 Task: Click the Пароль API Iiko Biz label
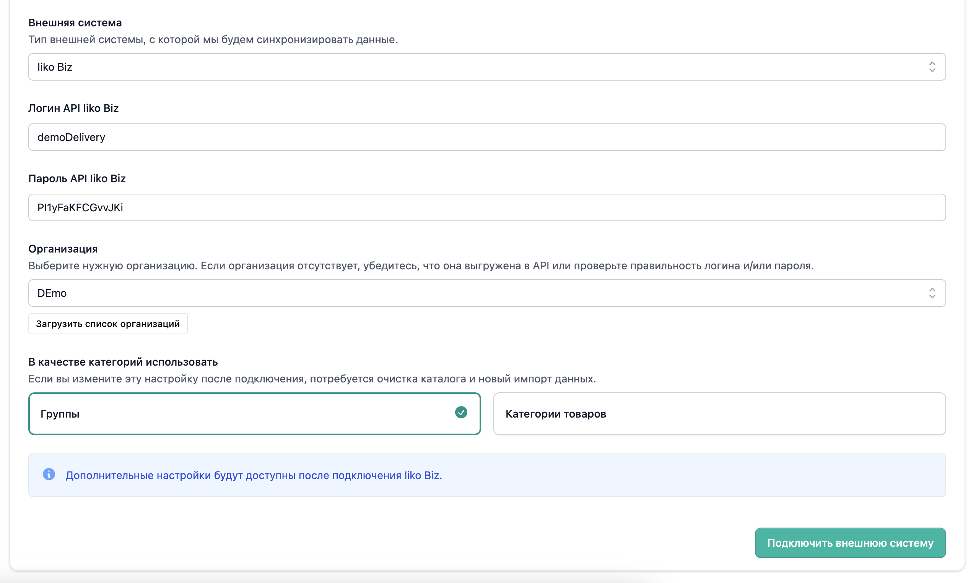coord(77,178)
